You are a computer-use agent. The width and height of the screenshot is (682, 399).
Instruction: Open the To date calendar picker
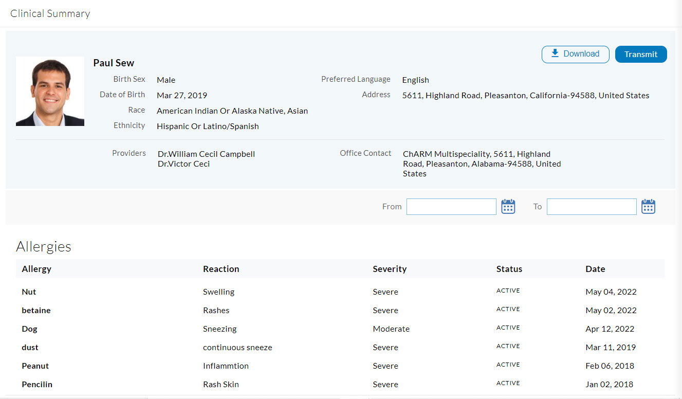click(x=648, y=207)
